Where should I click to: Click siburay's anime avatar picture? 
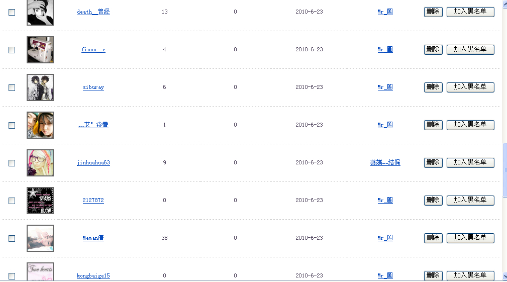40,87
